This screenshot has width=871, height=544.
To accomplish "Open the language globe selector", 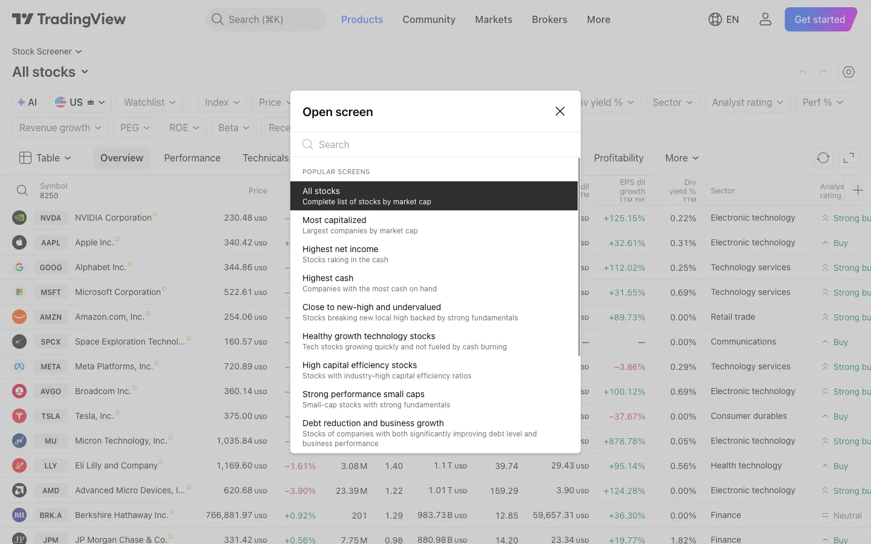I will pyautogui.click(x=723, y=19).
